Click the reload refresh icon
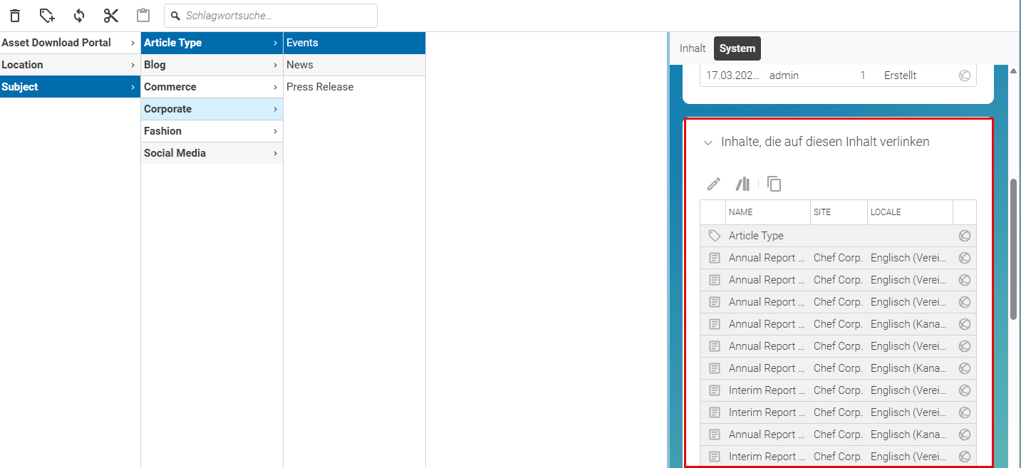 click(79, 16)
